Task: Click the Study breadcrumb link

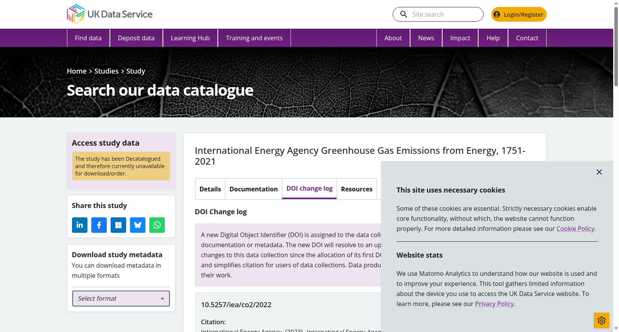Action: point(136,71)
